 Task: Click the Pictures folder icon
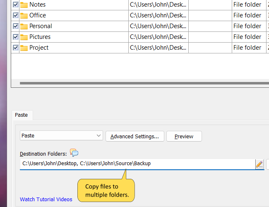(24, 37)
